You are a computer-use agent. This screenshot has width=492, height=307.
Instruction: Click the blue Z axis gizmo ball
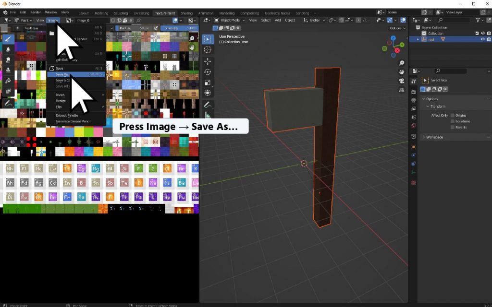point(393,38)
